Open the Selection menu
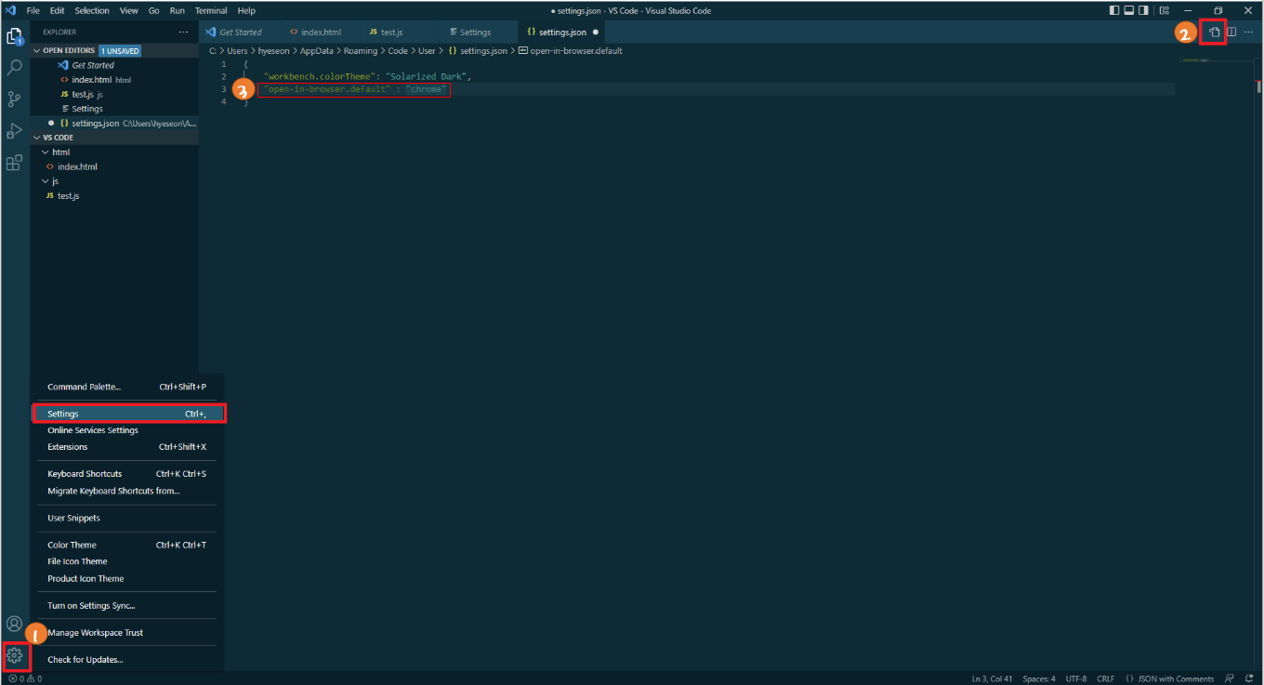This screenshot has width=1264, height=685. [x=92, y=10]
